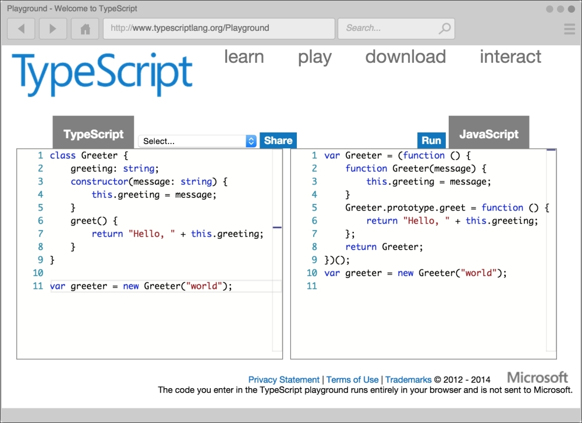Viewport: 582px width, 423px height.
Task: Click the browser address bar
Action: pos(218,28)
